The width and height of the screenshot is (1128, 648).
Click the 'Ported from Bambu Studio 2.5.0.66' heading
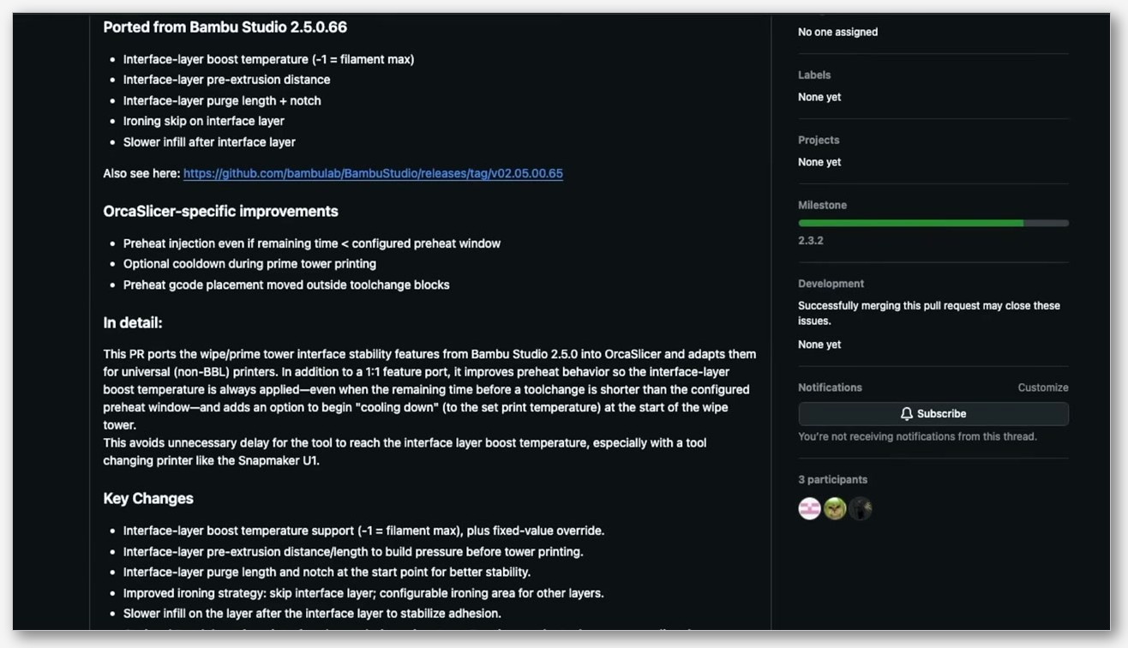225,27
